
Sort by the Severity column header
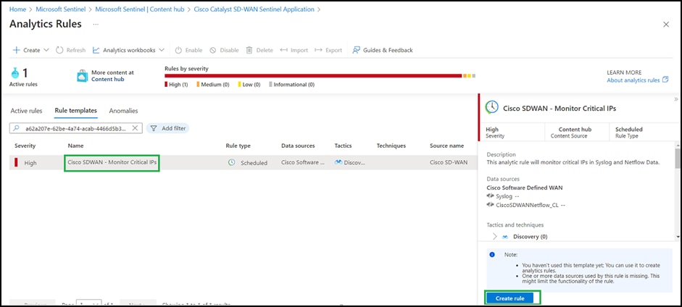[25, 146]
